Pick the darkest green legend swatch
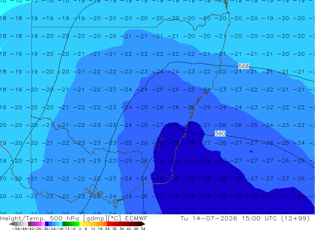Screen dimensions: 315x230 [64, 224]
